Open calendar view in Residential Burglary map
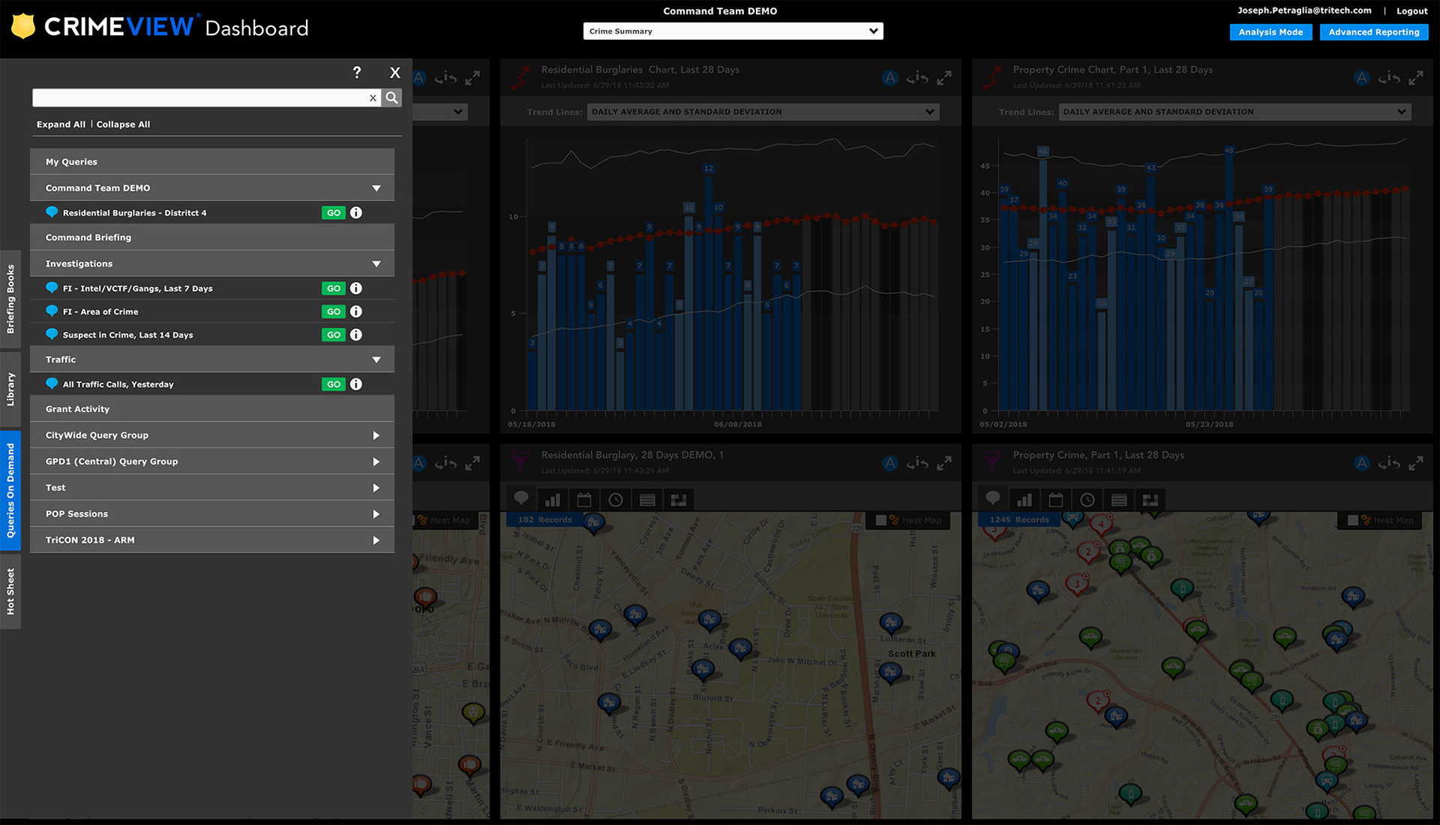Screen dimensions: 1440x825 [x=584, y=500]
